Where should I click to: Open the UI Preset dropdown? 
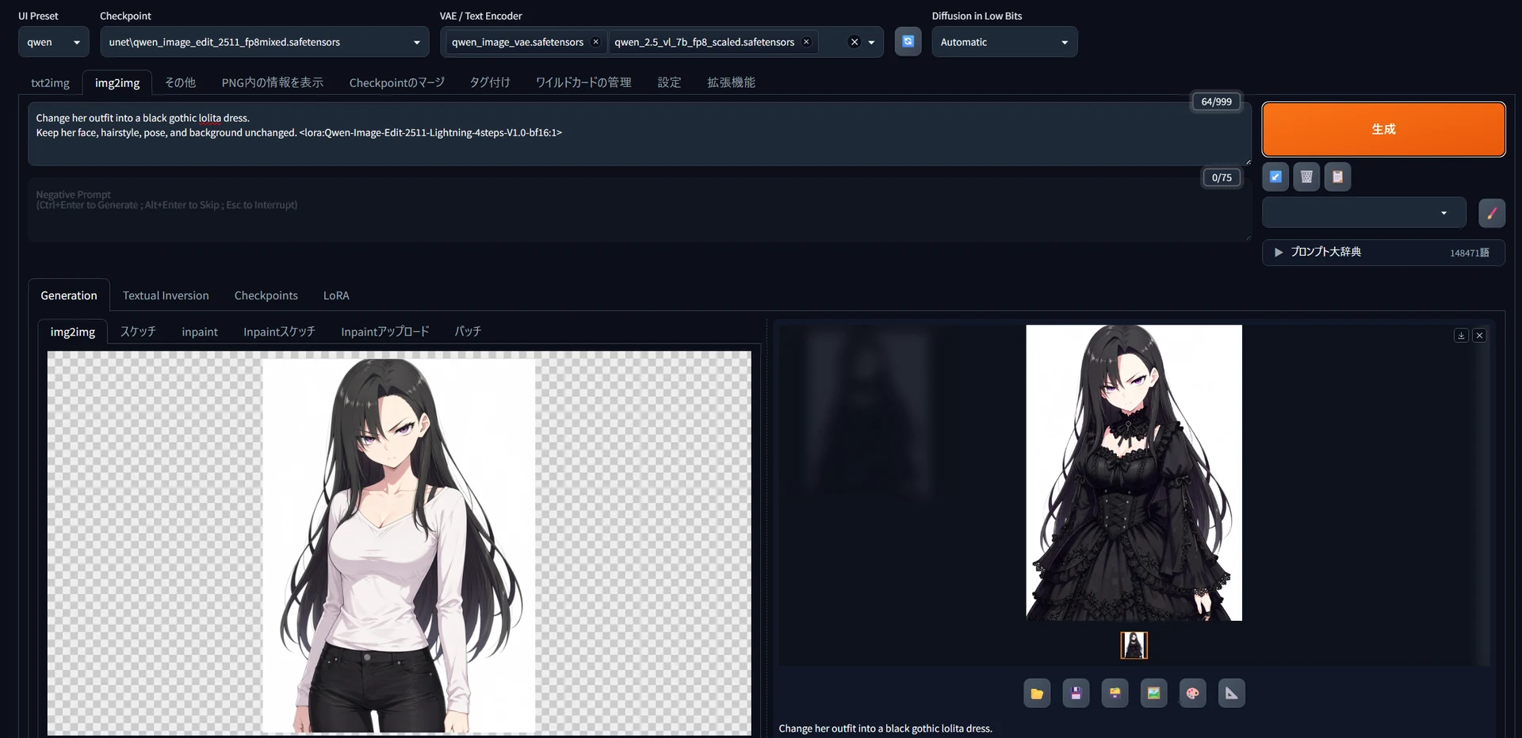click(x=54, y=42)
